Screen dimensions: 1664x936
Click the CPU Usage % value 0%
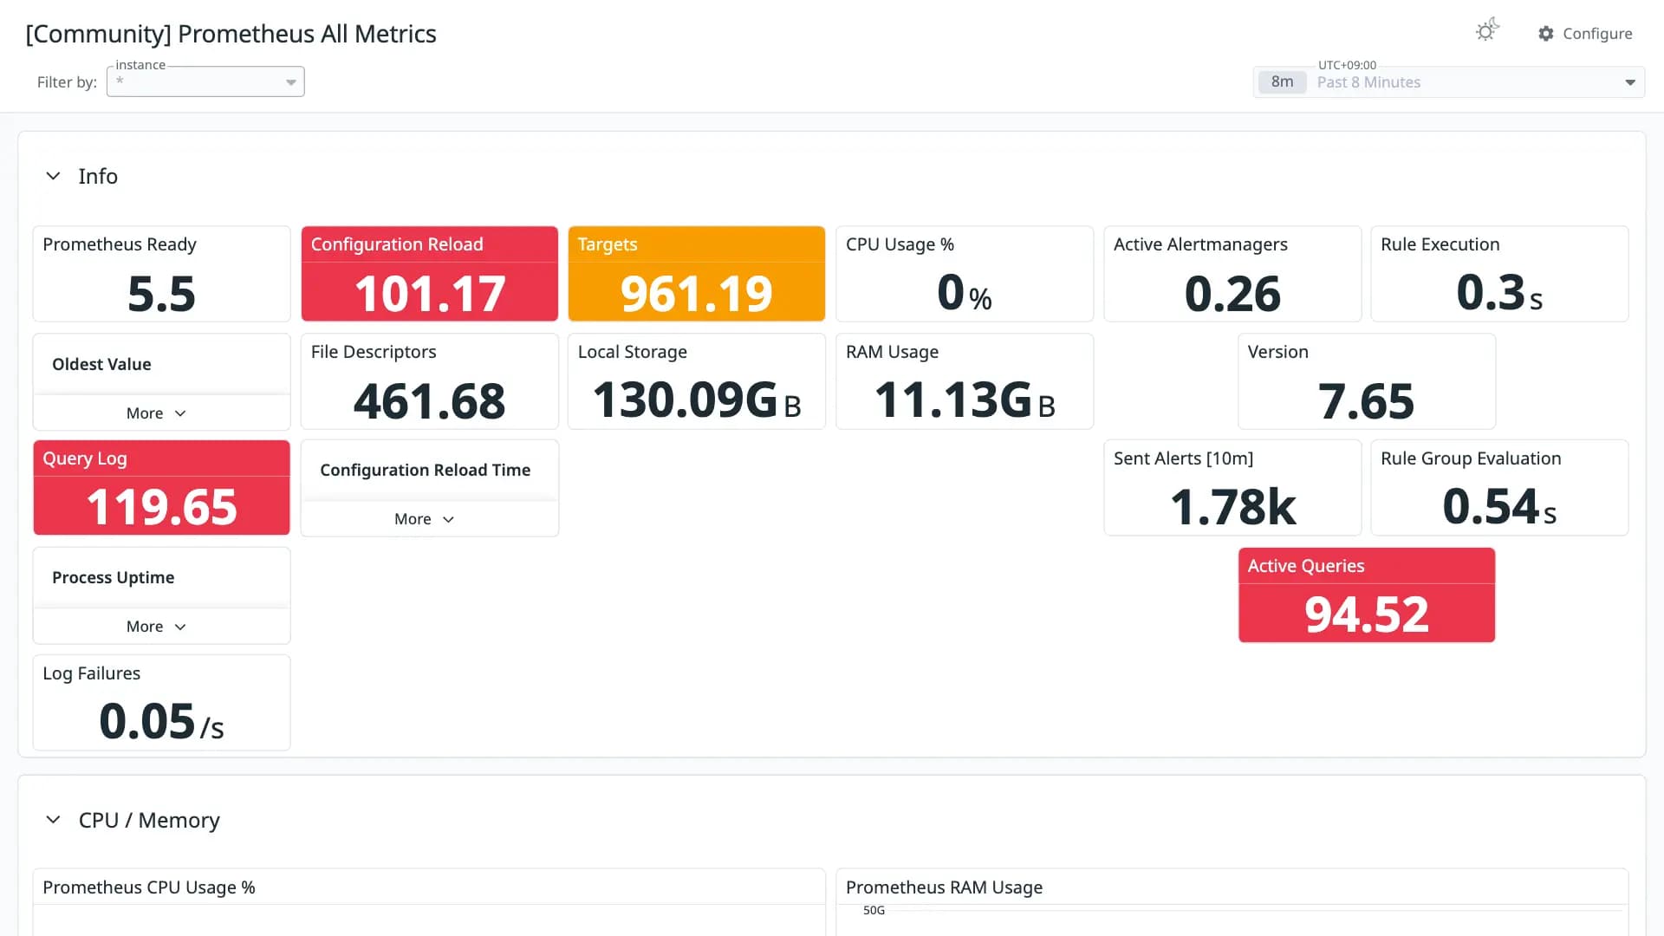[x=964, y=293]
